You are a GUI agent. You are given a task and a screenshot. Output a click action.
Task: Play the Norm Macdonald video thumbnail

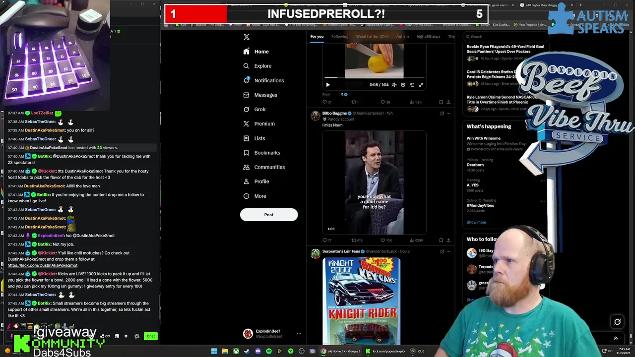pyautogui.click(x=374, y=182)
